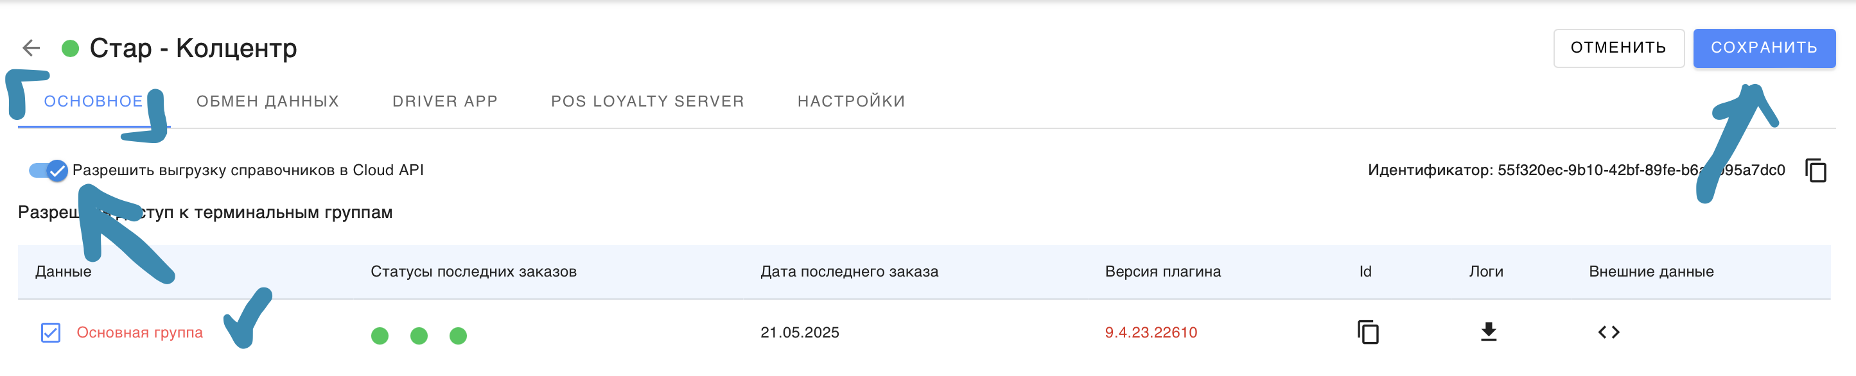
Task: Click the Отменить button
Action: pos(1618,48)
